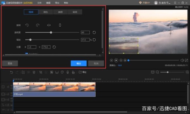Open the 导出 (Export) menu
Image resolution: width=190 pixels, height=114 pixels.
point(57,3)
